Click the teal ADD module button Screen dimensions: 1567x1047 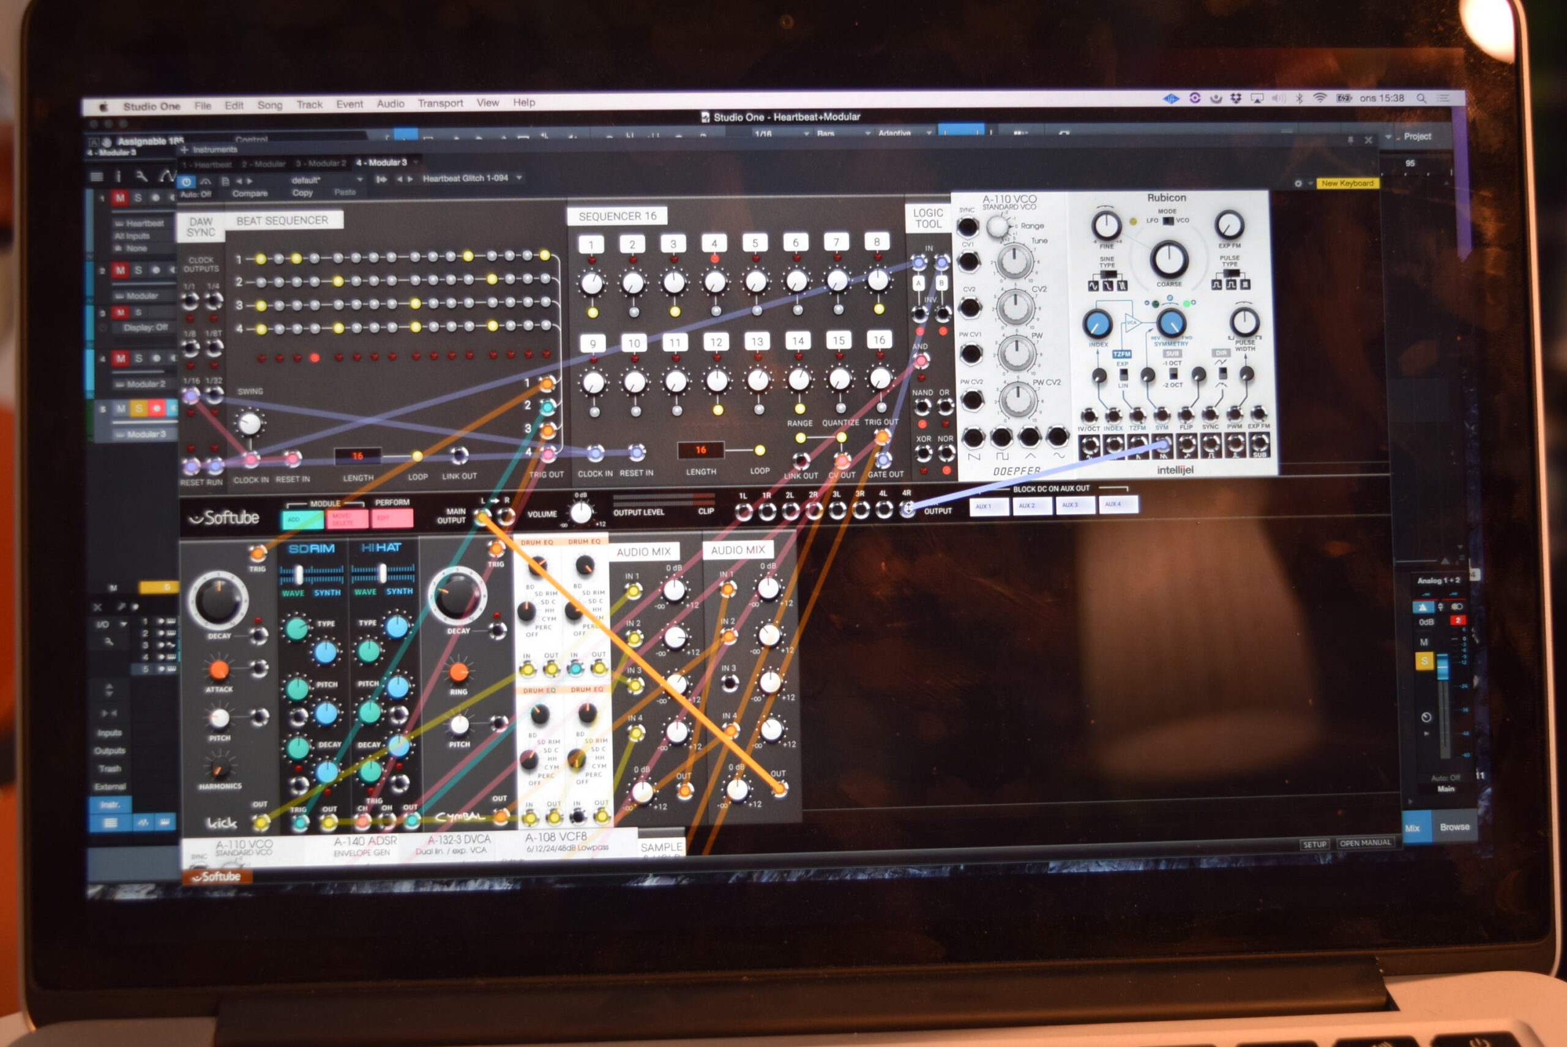coord(302,519)
